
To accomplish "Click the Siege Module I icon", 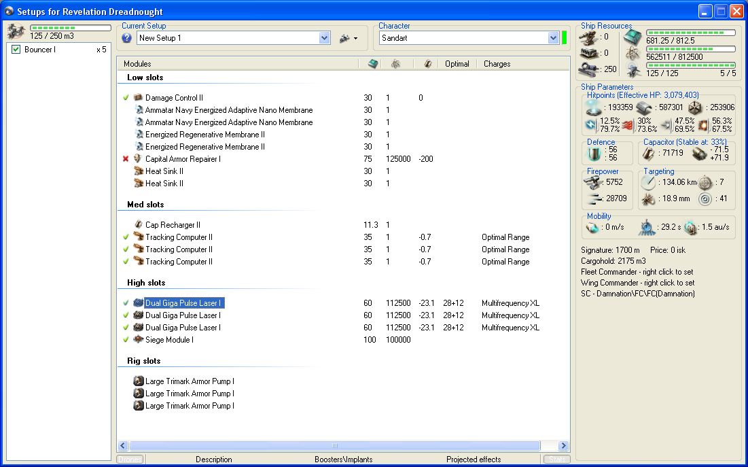I will coord(139,340).
